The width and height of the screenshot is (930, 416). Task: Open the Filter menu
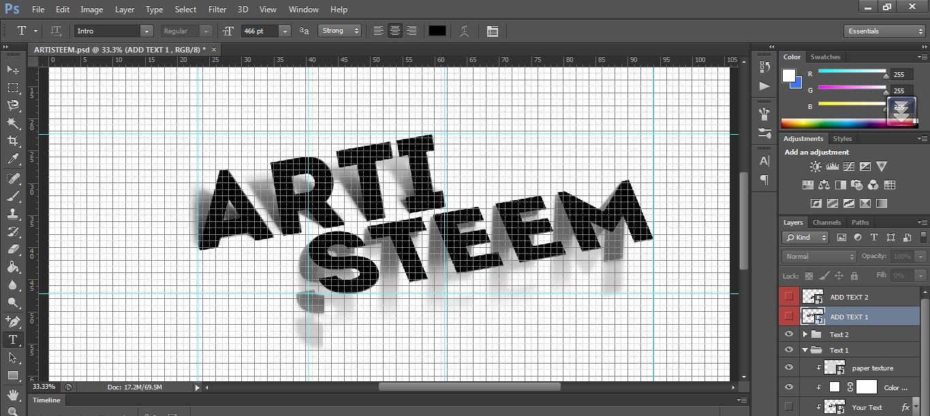[217, 10]
